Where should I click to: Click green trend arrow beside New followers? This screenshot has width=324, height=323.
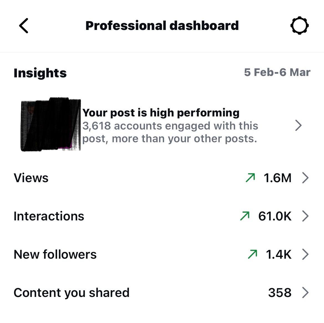pyautogui.click(x=252, y=254)
